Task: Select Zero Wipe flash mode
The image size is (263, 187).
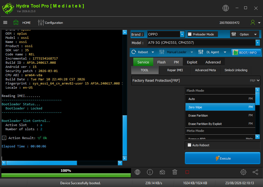Action: coord(220,107)
